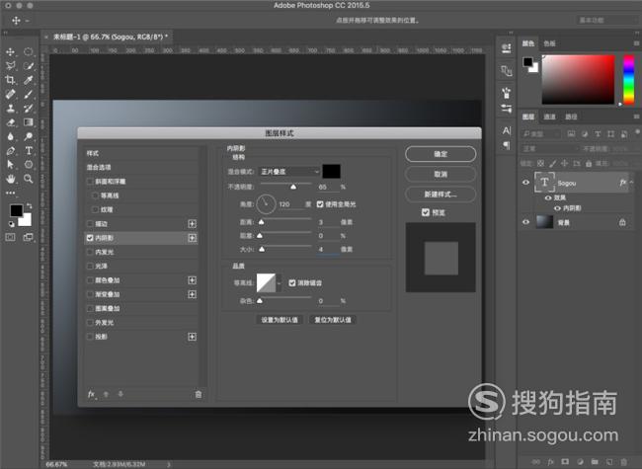The image size is (642, 469).
Task: Select the Crop tool
Action: (10, 80)
